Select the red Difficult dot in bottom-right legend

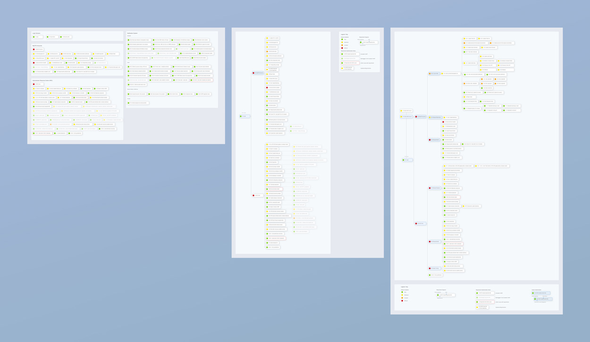tap(402, 301)
